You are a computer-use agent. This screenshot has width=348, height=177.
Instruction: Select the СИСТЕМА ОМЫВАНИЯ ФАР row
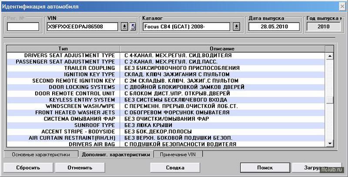coord(166,119)
